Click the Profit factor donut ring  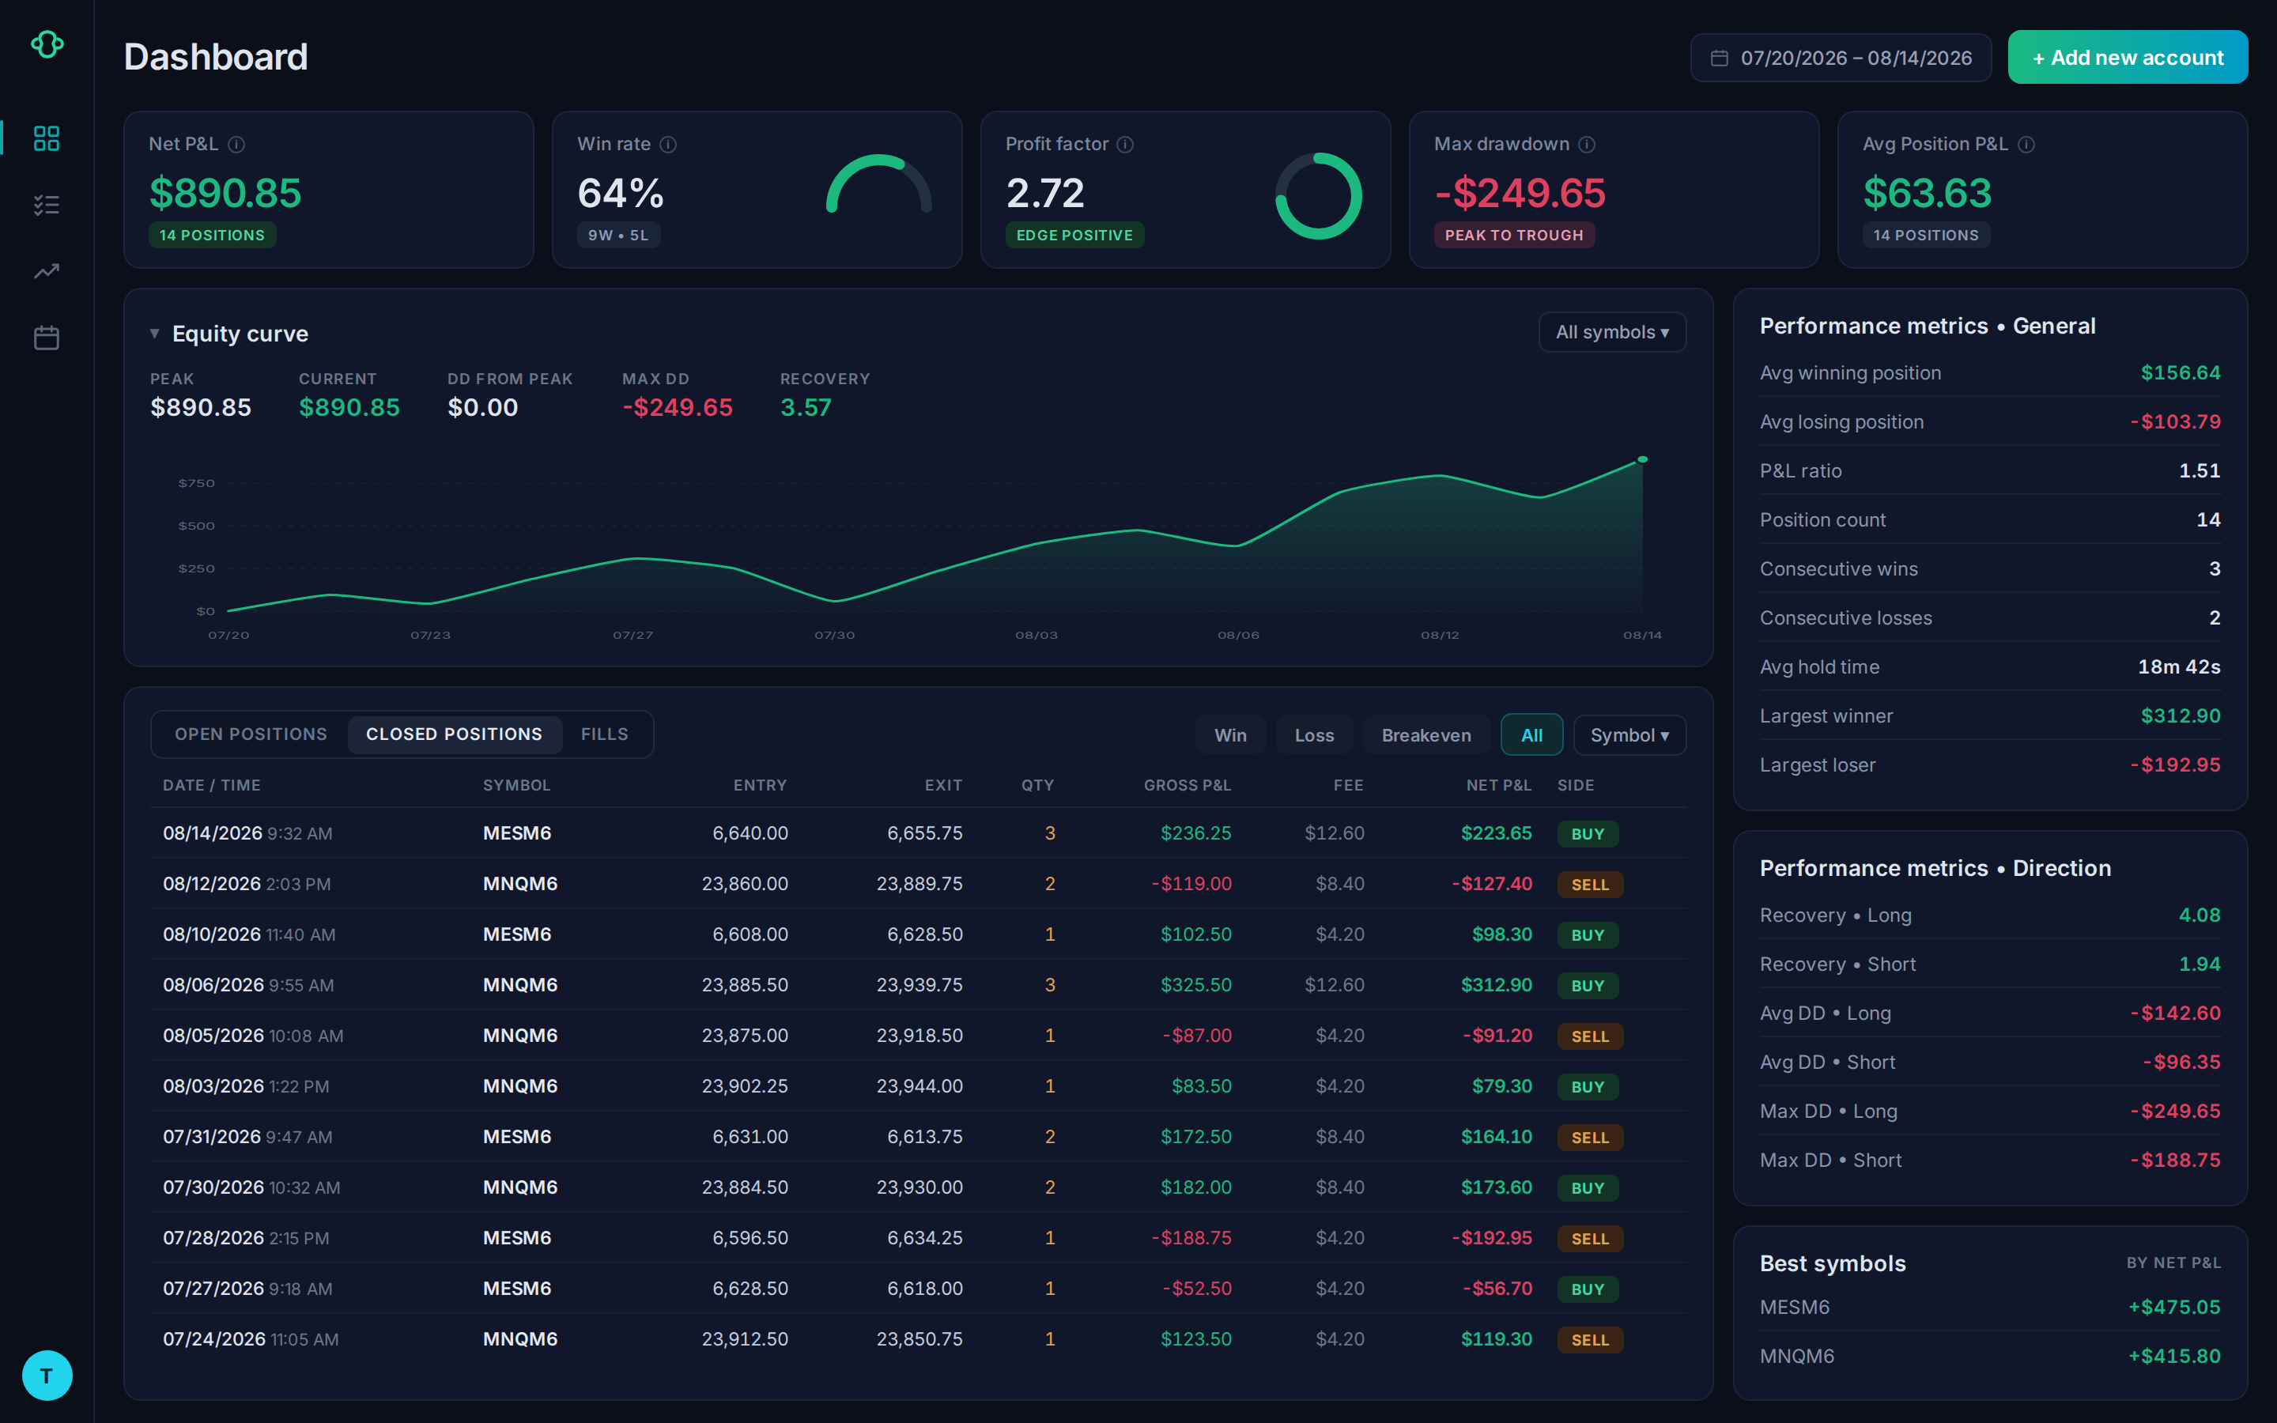point(1318,196)
